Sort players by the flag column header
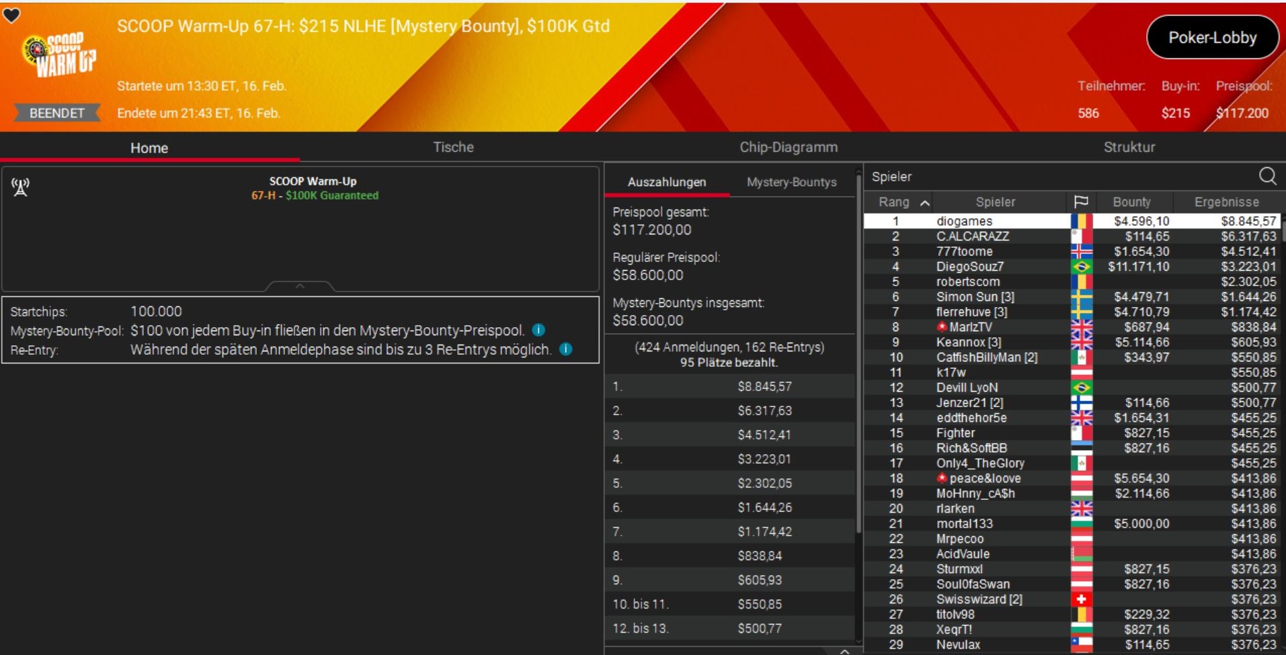 pos(1081,202)
